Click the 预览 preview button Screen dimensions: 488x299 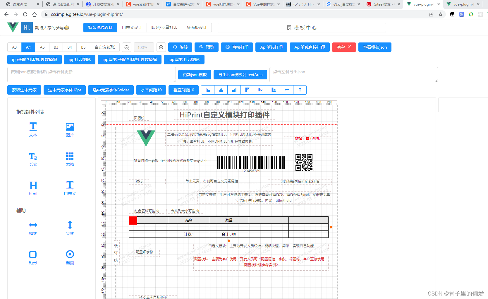tap(207, 47)
